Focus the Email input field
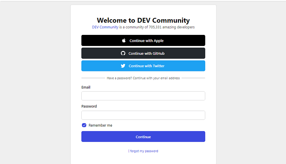This screenshot has height=164, width=286. (x=143, y=96)
